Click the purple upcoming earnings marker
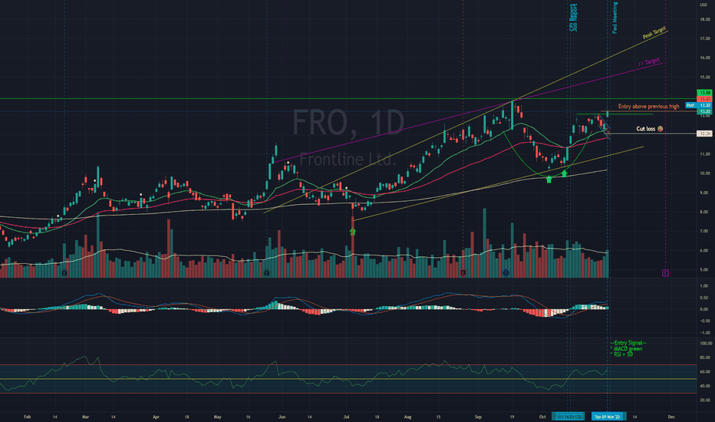 coord(665,273)
